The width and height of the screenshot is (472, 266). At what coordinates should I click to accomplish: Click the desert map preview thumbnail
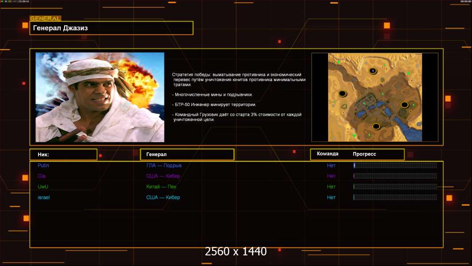(x=375, y=97)
